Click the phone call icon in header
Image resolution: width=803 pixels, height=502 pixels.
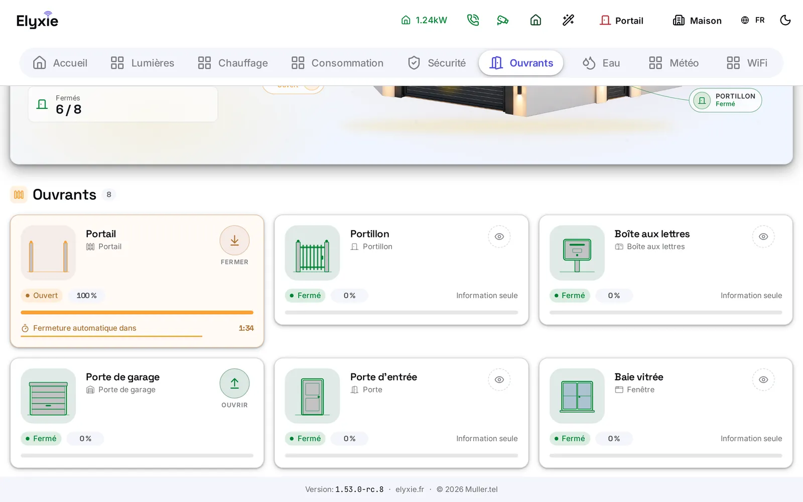click(473, 20)
